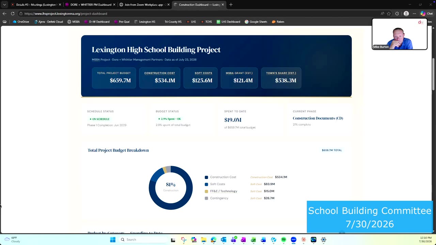
Task: Go back to the previous page
Action: [x=4, y=14]
